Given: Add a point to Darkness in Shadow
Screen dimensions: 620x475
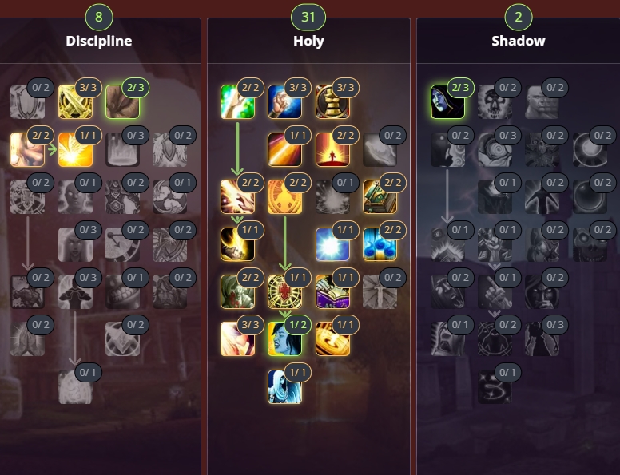Looking at the screenshot, I should click(447, 102).
